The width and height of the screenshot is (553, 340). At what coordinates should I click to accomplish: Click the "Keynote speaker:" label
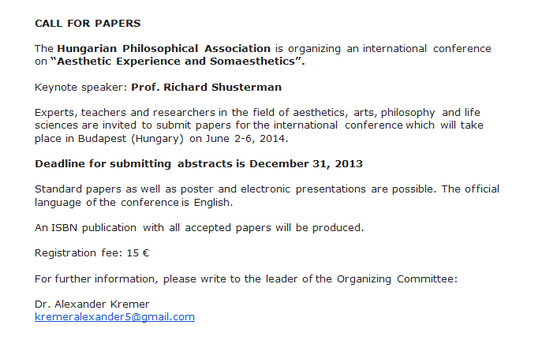coord(81,87)
